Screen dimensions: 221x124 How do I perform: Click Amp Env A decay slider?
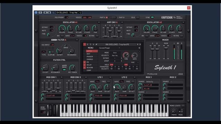pyautogui.click(x=110, y=31)
